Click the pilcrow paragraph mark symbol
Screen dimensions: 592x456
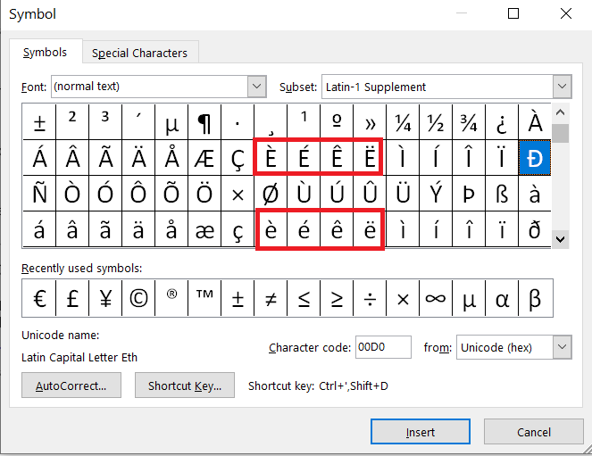pyautogui.click(x=204, y=122)
